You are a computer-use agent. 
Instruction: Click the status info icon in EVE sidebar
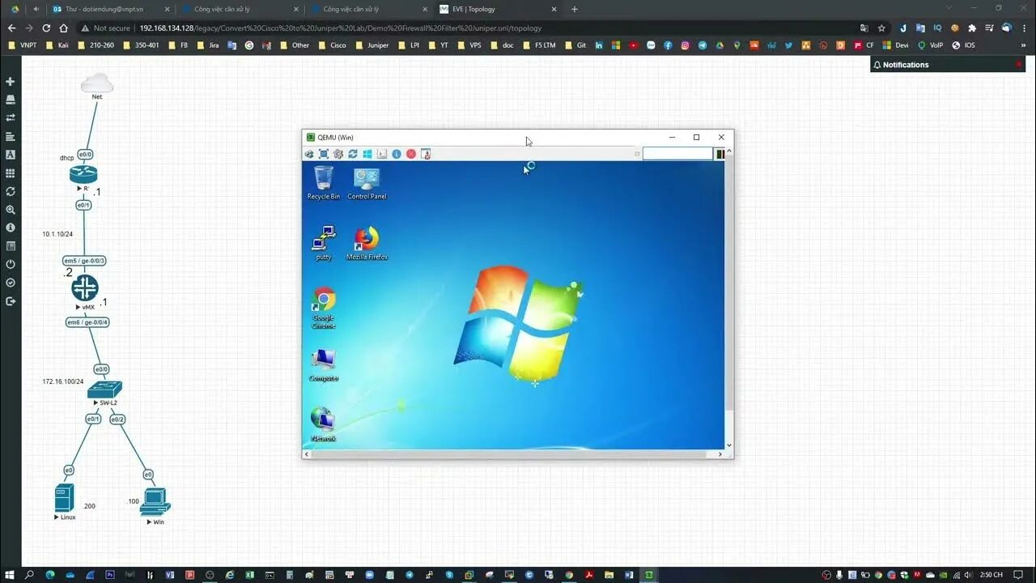coord(11,228)
